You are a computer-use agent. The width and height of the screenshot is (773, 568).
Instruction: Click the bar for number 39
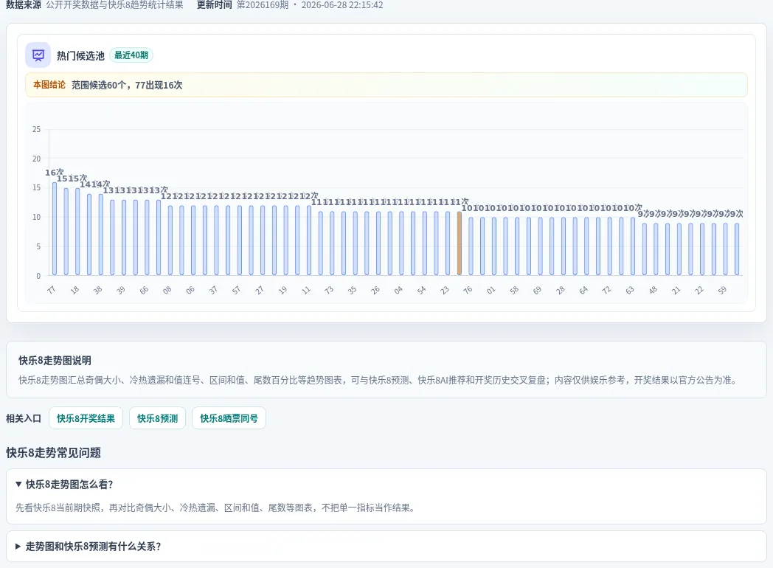[x=124, y=238]
